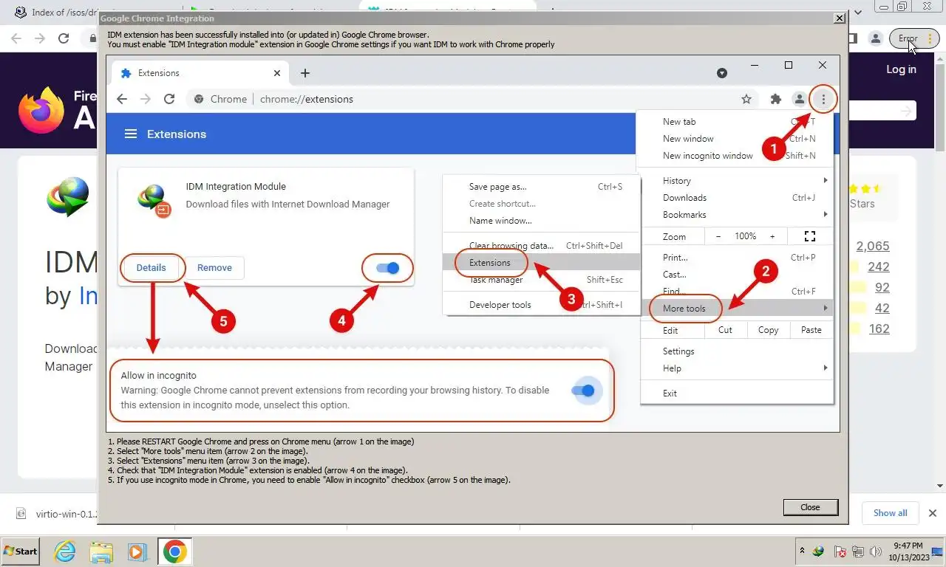The image size is (946, 567).
Task: Expand the Help submenu arrow
Action: click(826, 368)
